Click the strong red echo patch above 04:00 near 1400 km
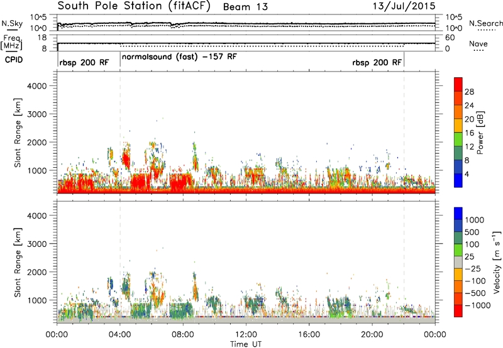 [126, 160]
